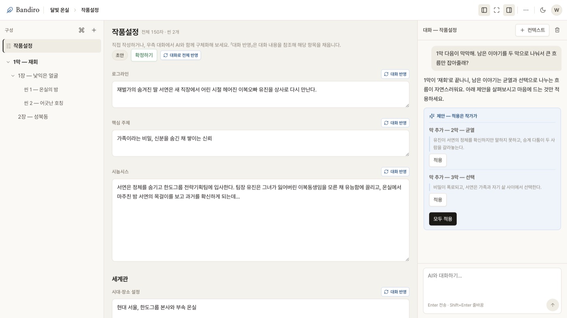Open the more options ellipsis menu
The width and height of the screenshot is (567, 318).
point(526,10)
